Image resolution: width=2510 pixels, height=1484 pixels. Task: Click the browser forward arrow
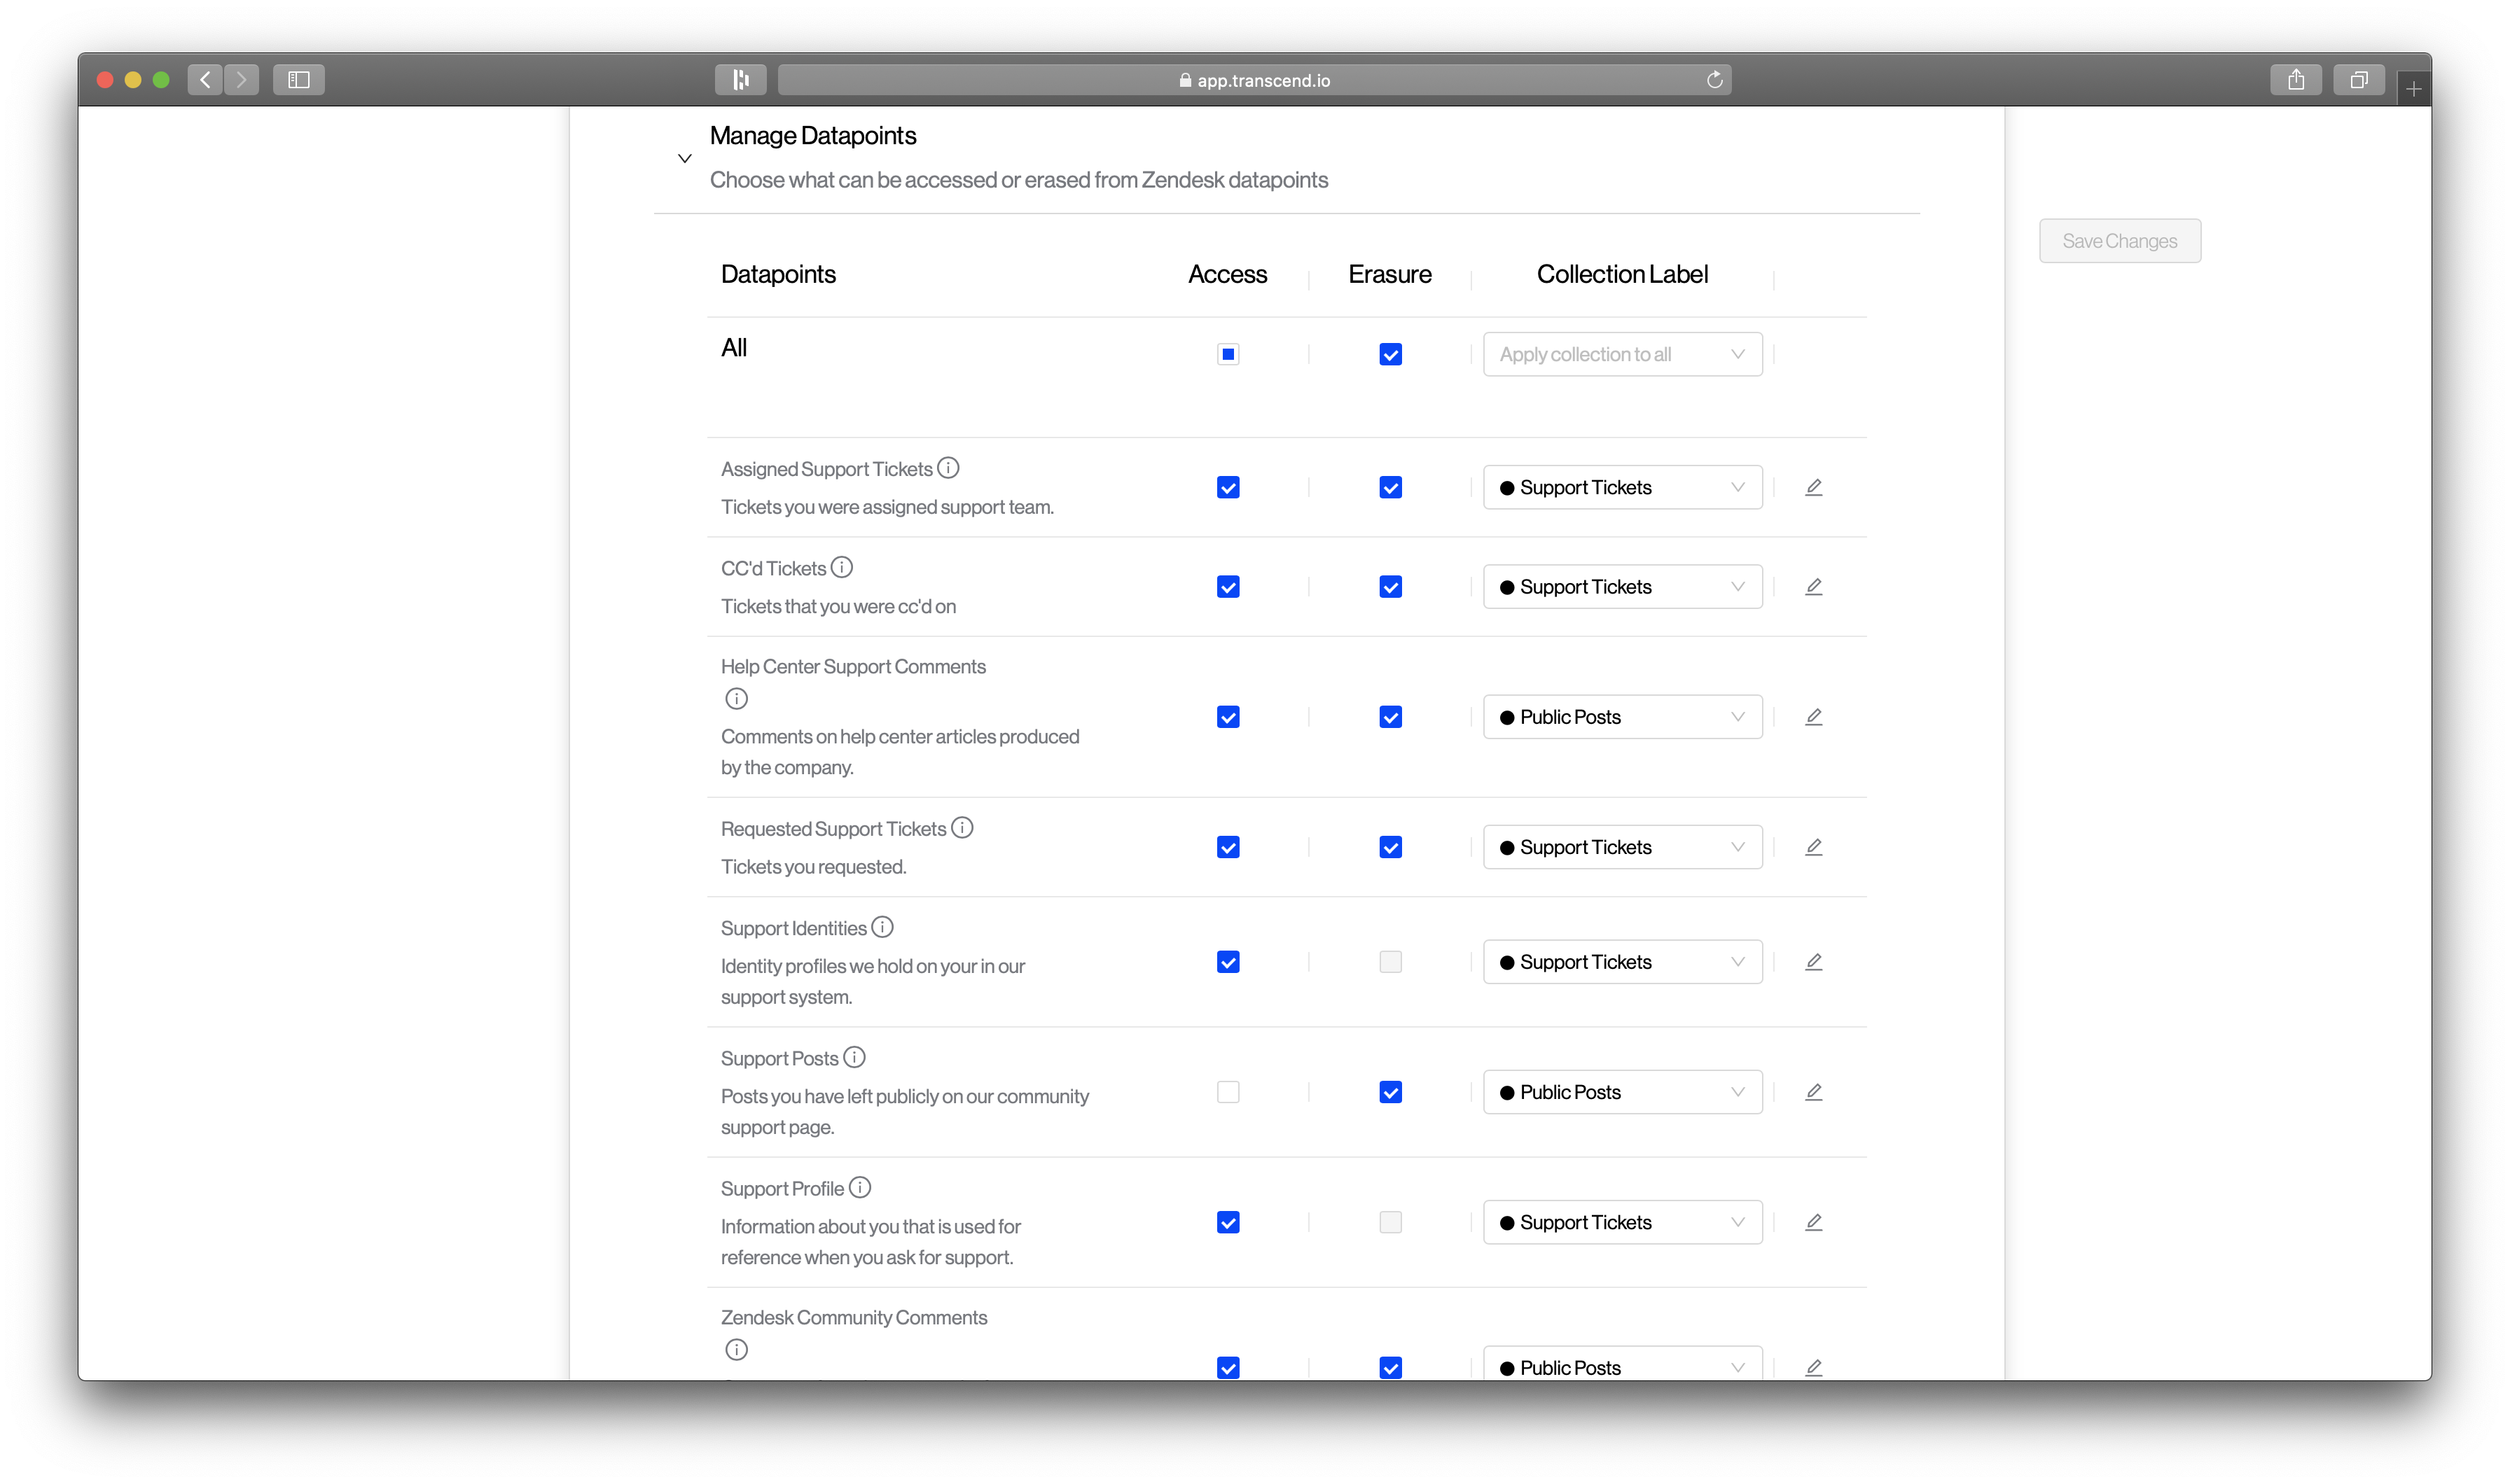(x=241, y=80)
